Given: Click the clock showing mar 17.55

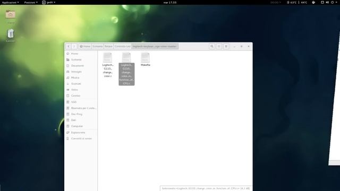Looking at the screenshot, I should pos(170,2).
